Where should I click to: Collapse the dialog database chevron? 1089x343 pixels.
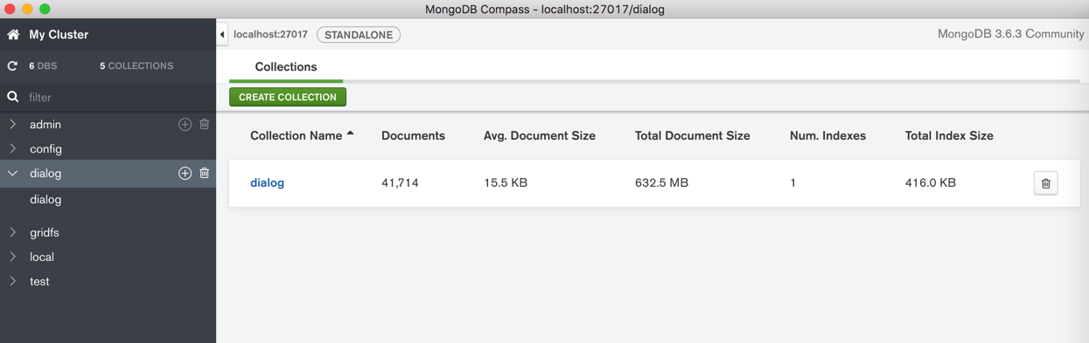[13, 174]
